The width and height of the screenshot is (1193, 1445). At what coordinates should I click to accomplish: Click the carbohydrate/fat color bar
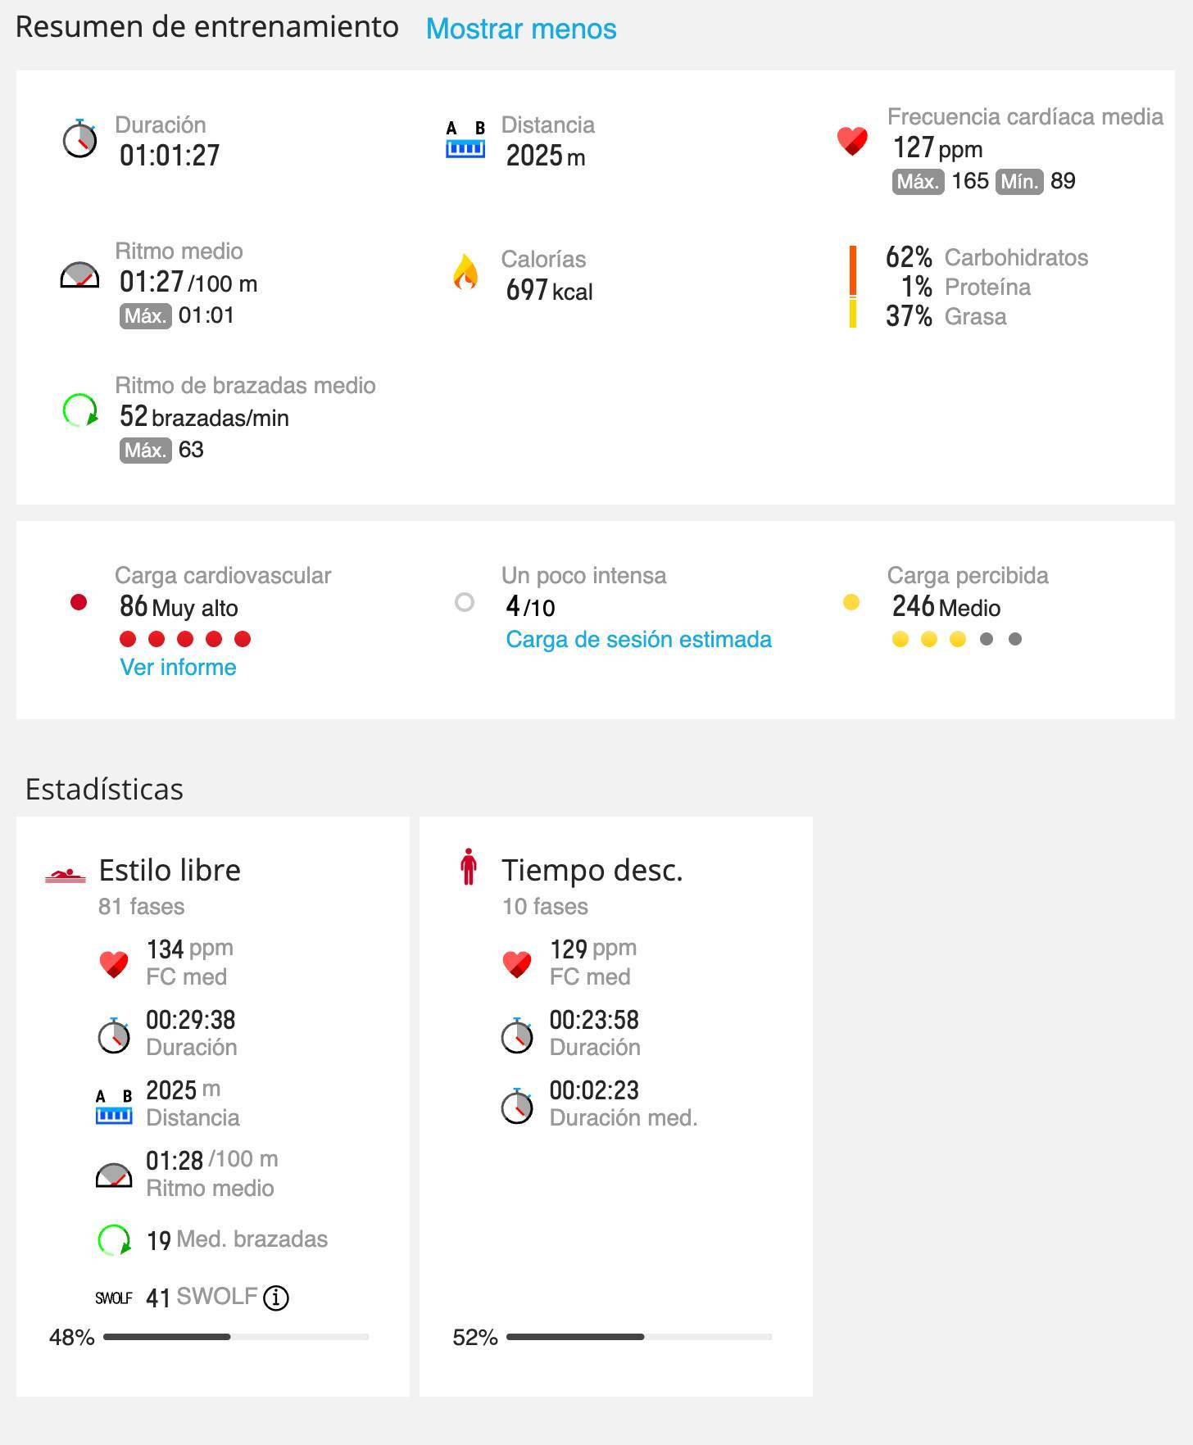pyautogui.click(x=853, y=287)
